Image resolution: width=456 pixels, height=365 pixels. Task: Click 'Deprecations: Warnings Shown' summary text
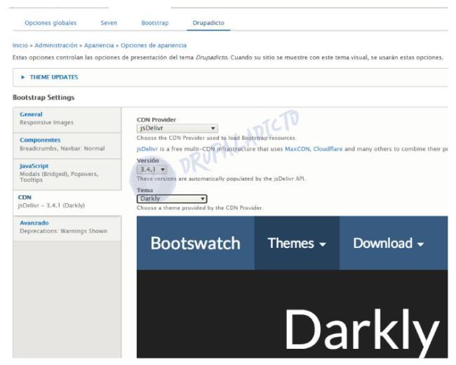pos(63,231)
